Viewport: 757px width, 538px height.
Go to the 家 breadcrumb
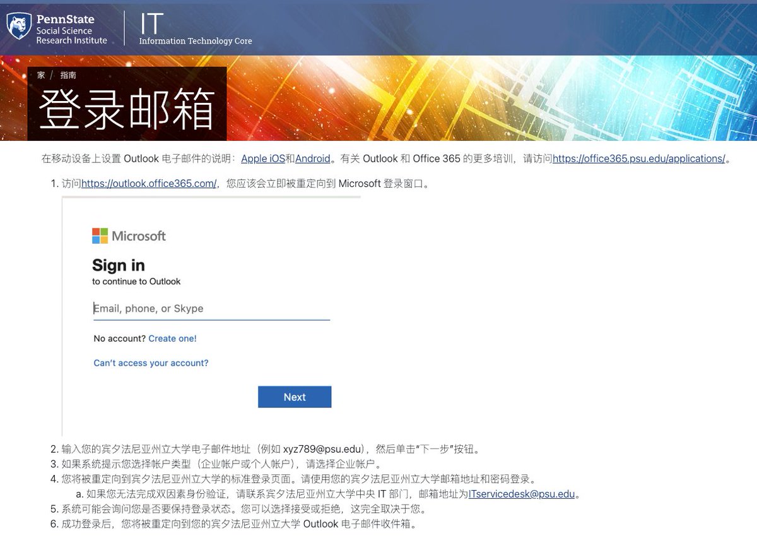(x=41, y=75)
